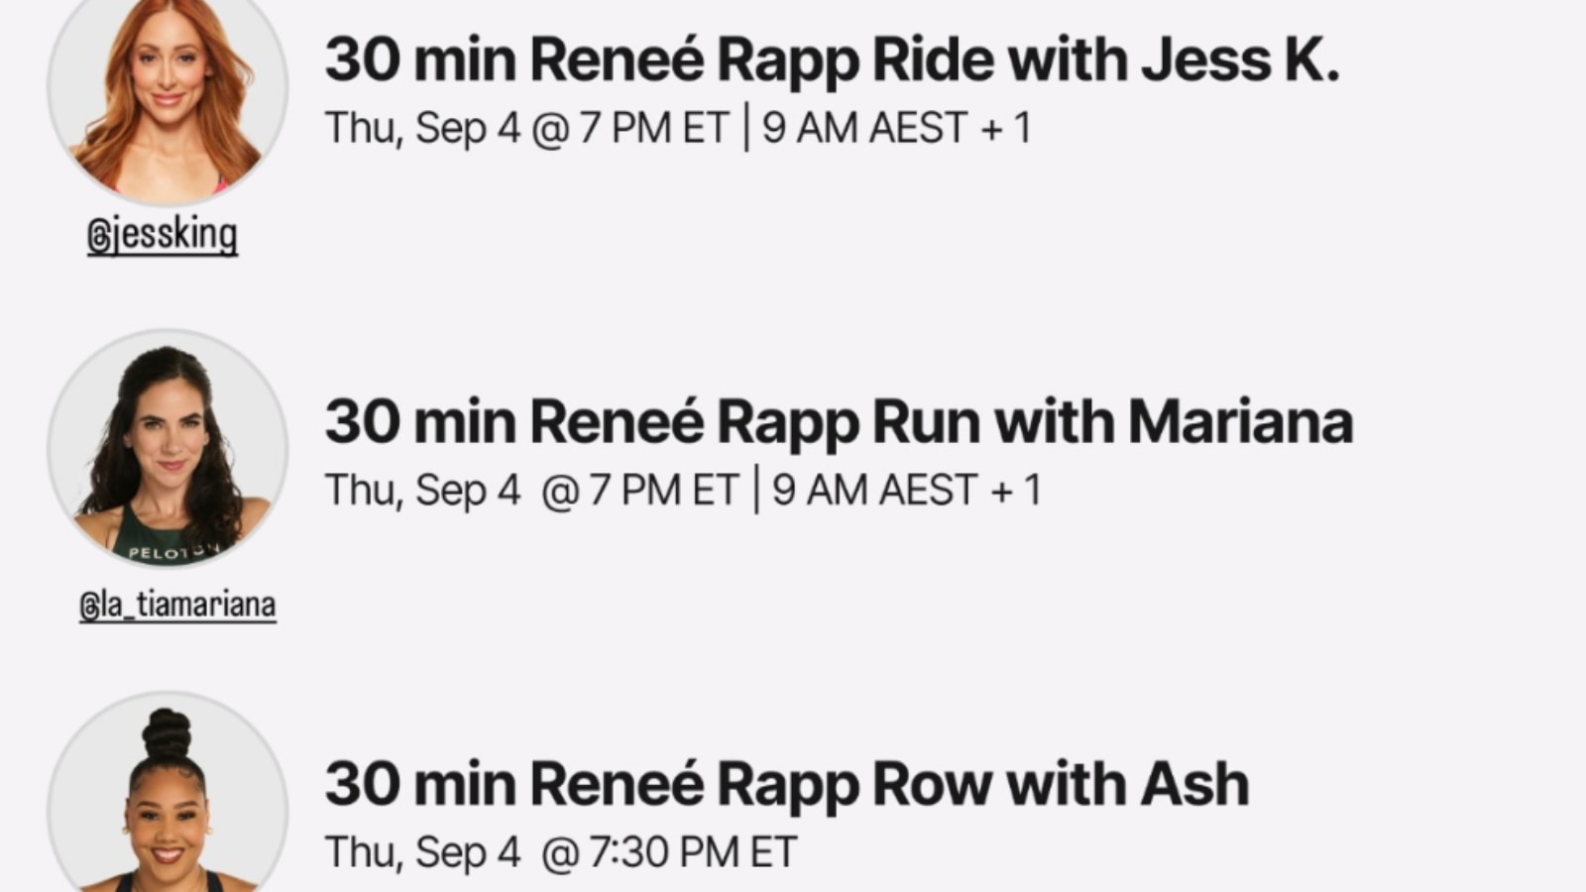Image resolution: width=1586 pixels, height=892 pixels.
Task: Click '7 PM ET' under the Run class
Action: pyautogui.click(x=664, y=491)
